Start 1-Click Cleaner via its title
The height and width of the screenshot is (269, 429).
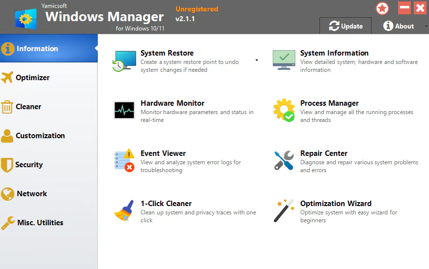[x=166, y=204]
